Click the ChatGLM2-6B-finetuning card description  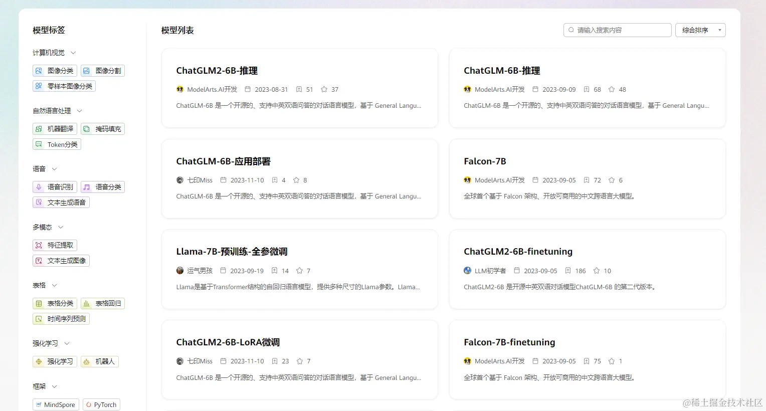pyautogui.click(x=560, y=287)
